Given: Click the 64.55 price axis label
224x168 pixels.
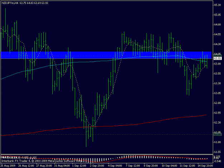Looking at the screenshot, I should (217, 34).
